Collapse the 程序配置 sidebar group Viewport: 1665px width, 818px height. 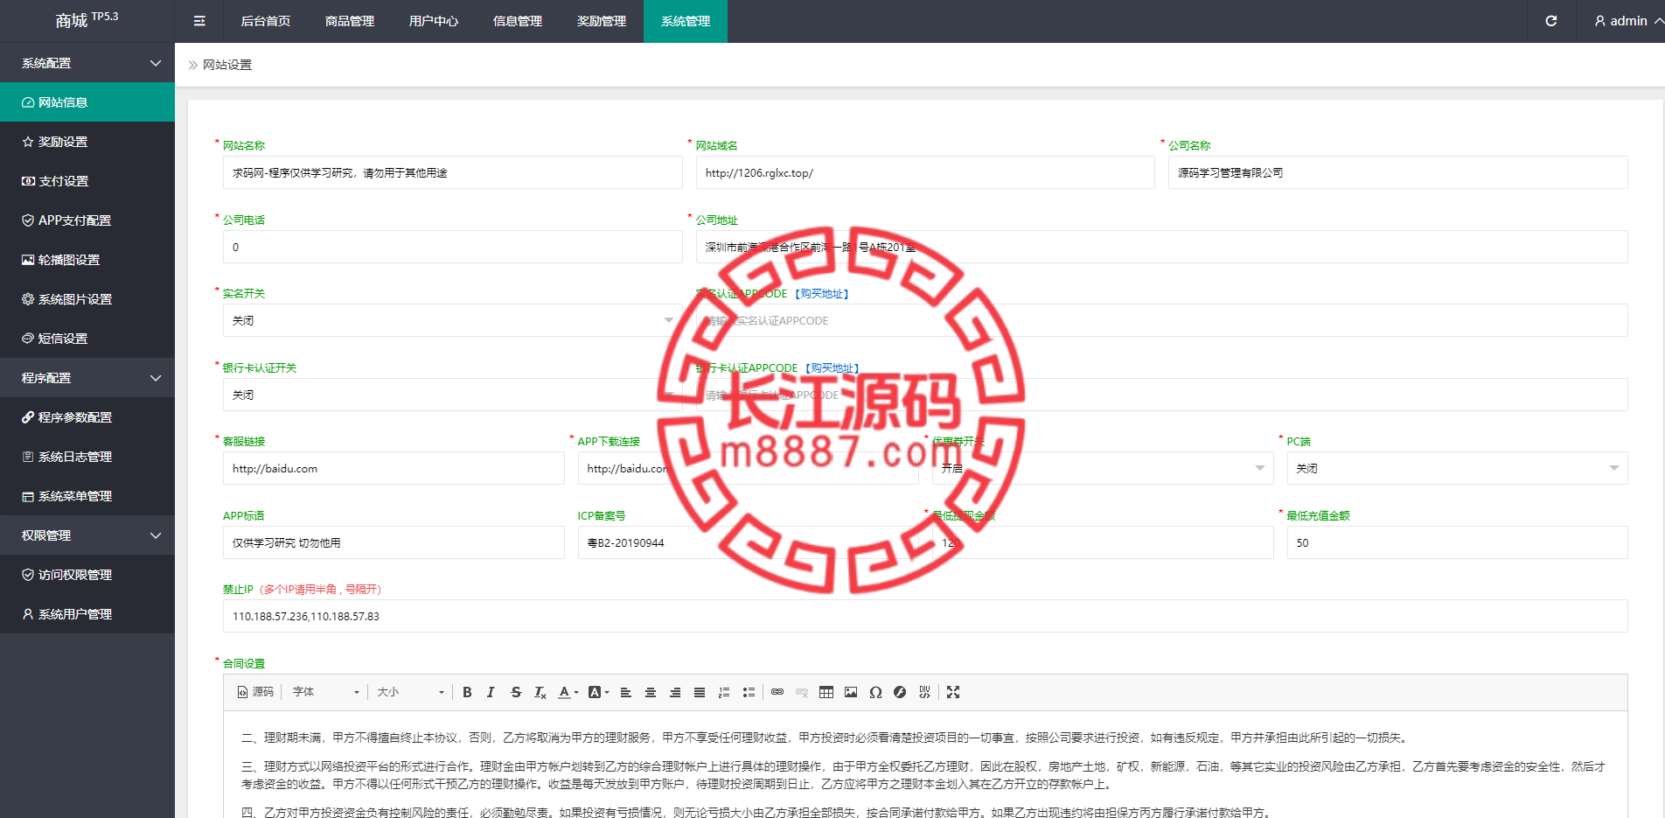[x=87, y=378]
